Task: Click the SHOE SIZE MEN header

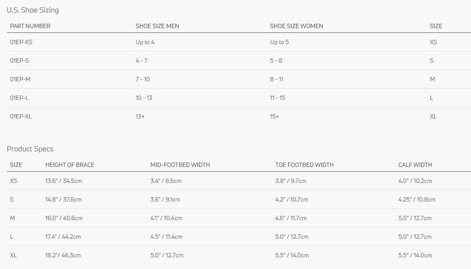Action: (157, 26)
